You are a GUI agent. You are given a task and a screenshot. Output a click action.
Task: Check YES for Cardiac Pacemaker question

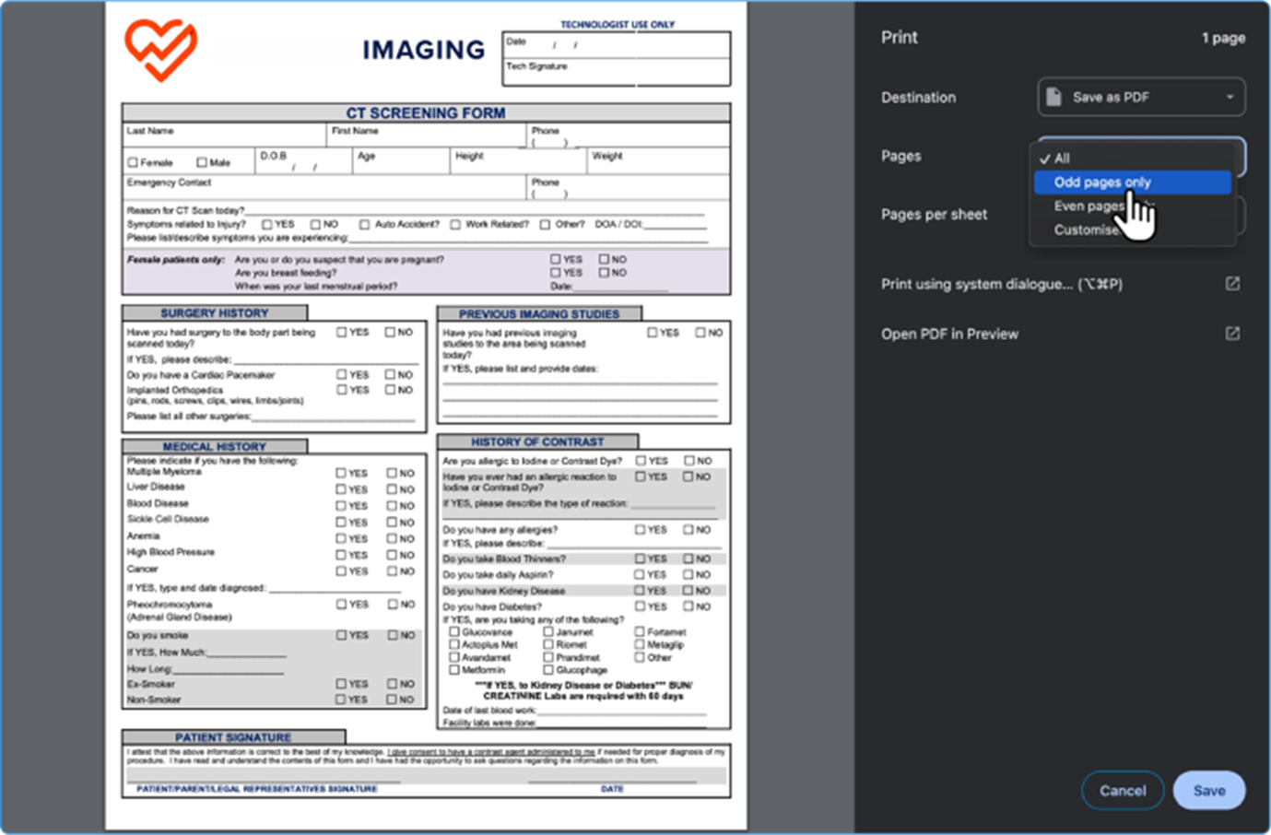coord(342,375)
